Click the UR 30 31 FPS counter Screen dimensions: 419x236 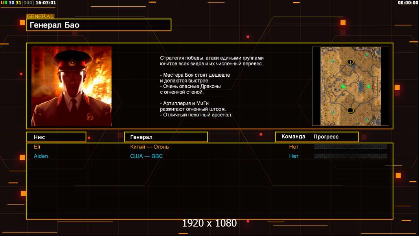coord(17,3)
